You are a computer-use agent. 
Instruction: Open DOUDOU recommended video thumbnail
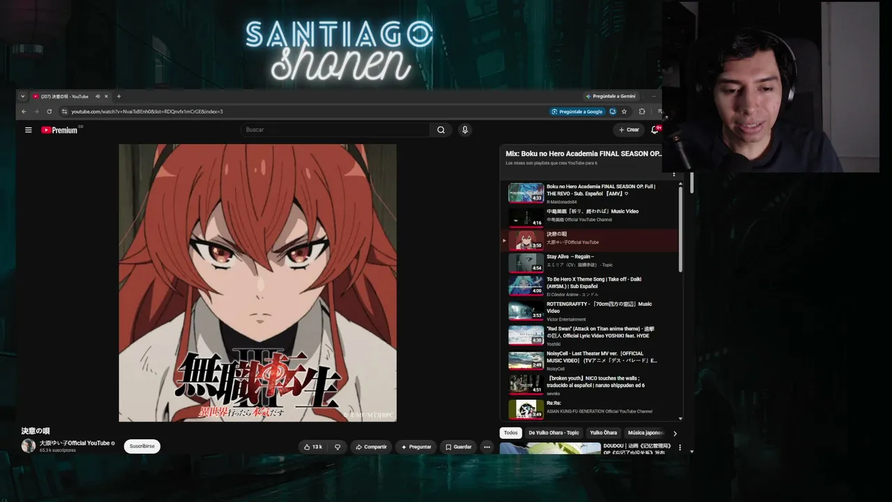point(550,448)
